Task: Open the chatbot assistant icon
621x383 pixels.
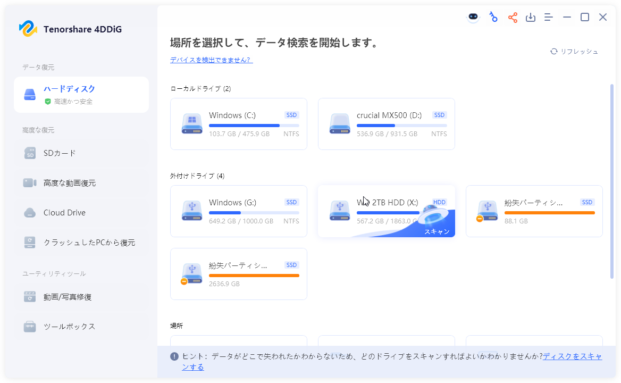Action: pyautogui.click(x=473, y=18)
